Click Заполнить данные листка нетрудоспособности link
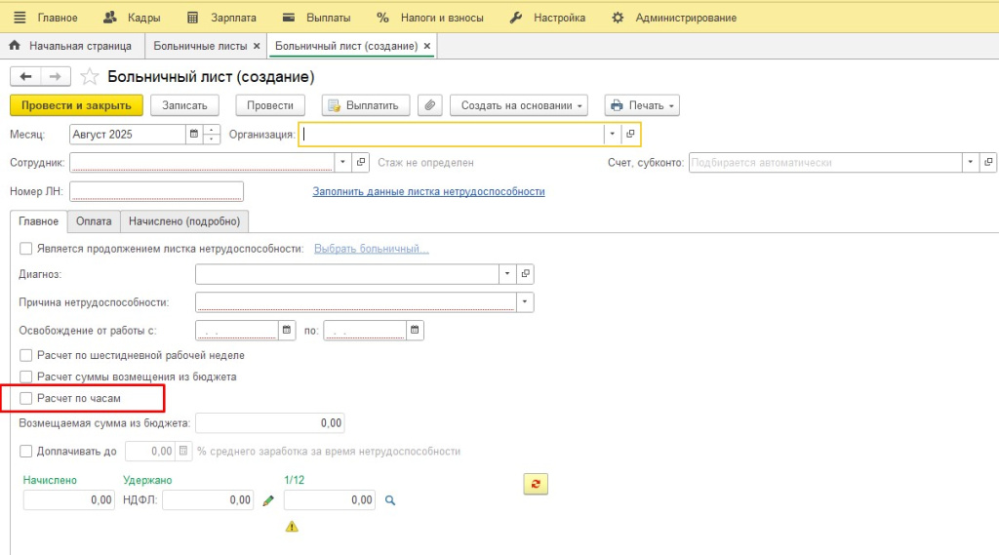Viewport: 999px width, 555px height. [428, 192]
